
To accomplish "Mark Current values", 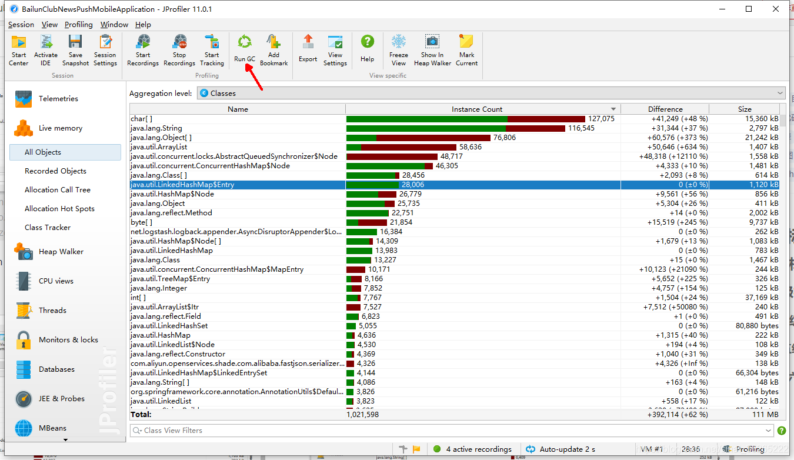I will coord(467,50).
